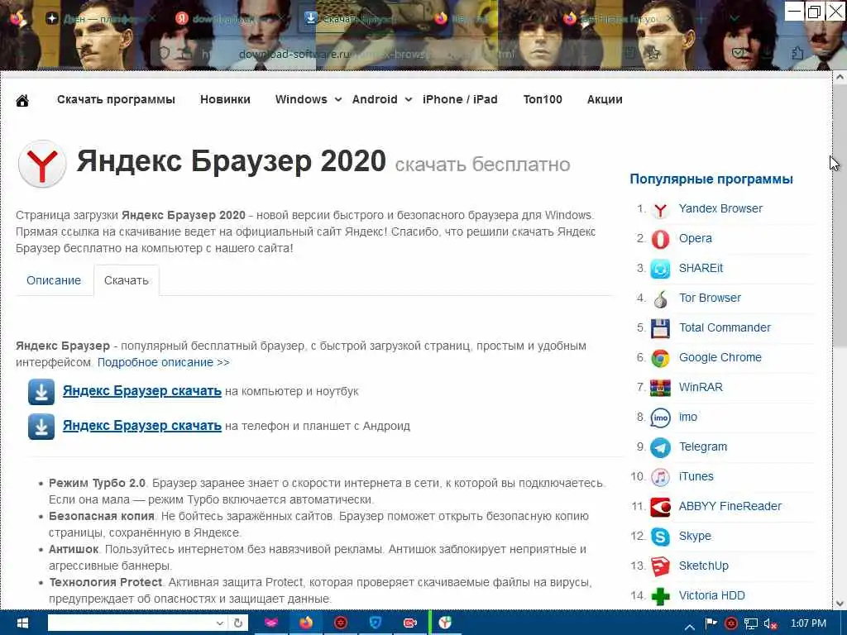Viewport: 847px width, 635px height.
Task: Click the ABBYY FineReader icon
Action: point(660,507)
